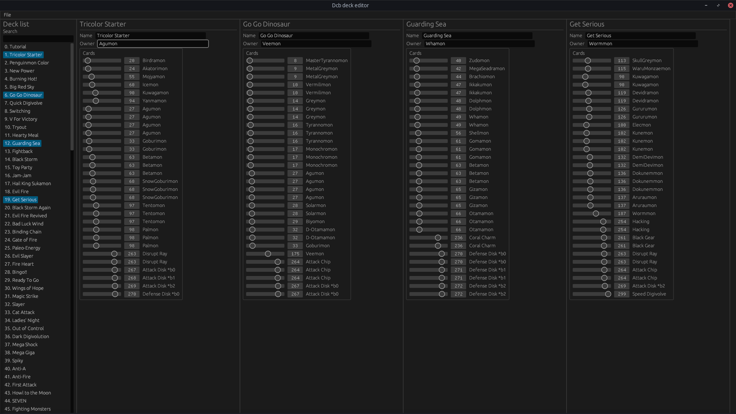Click the SkullGreymon card ID value

621,61
